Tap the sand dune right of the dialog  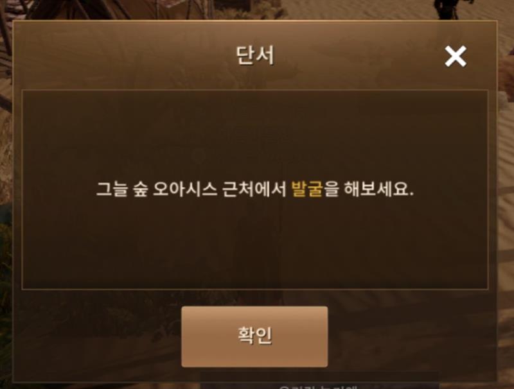point(506,196)
